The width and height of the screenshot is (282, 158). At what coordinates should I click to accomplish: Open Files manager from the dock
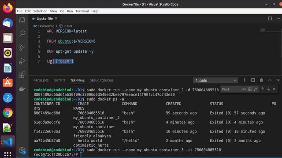[x=8, y=38]
